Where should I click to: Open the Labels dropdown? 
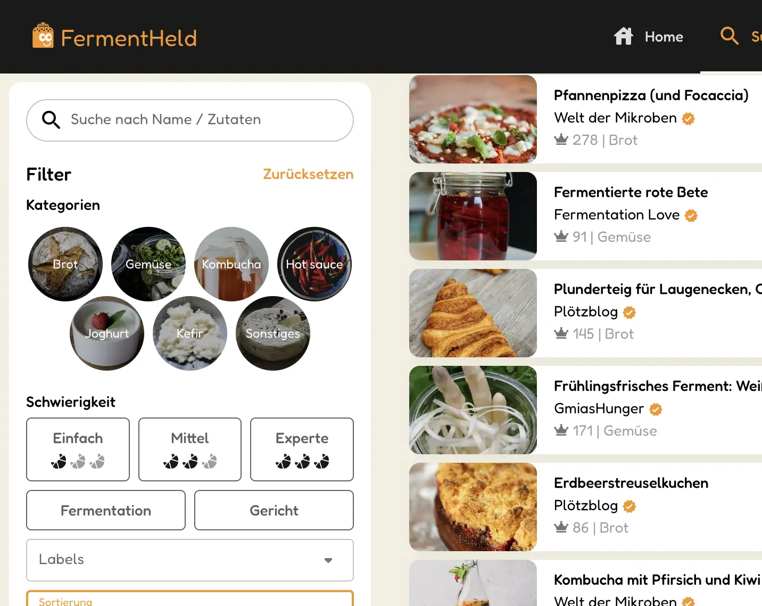(190, 560)
